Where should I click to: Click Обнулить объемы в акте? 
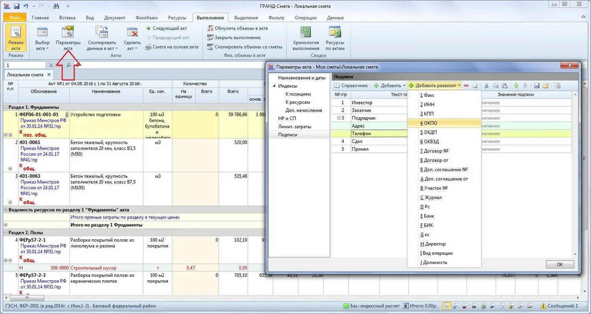[238, 28]
